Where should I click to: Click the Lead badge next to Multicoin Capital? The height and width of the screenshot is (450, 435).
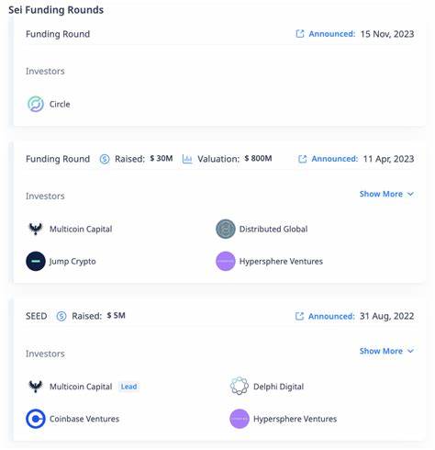pos(128,387)
